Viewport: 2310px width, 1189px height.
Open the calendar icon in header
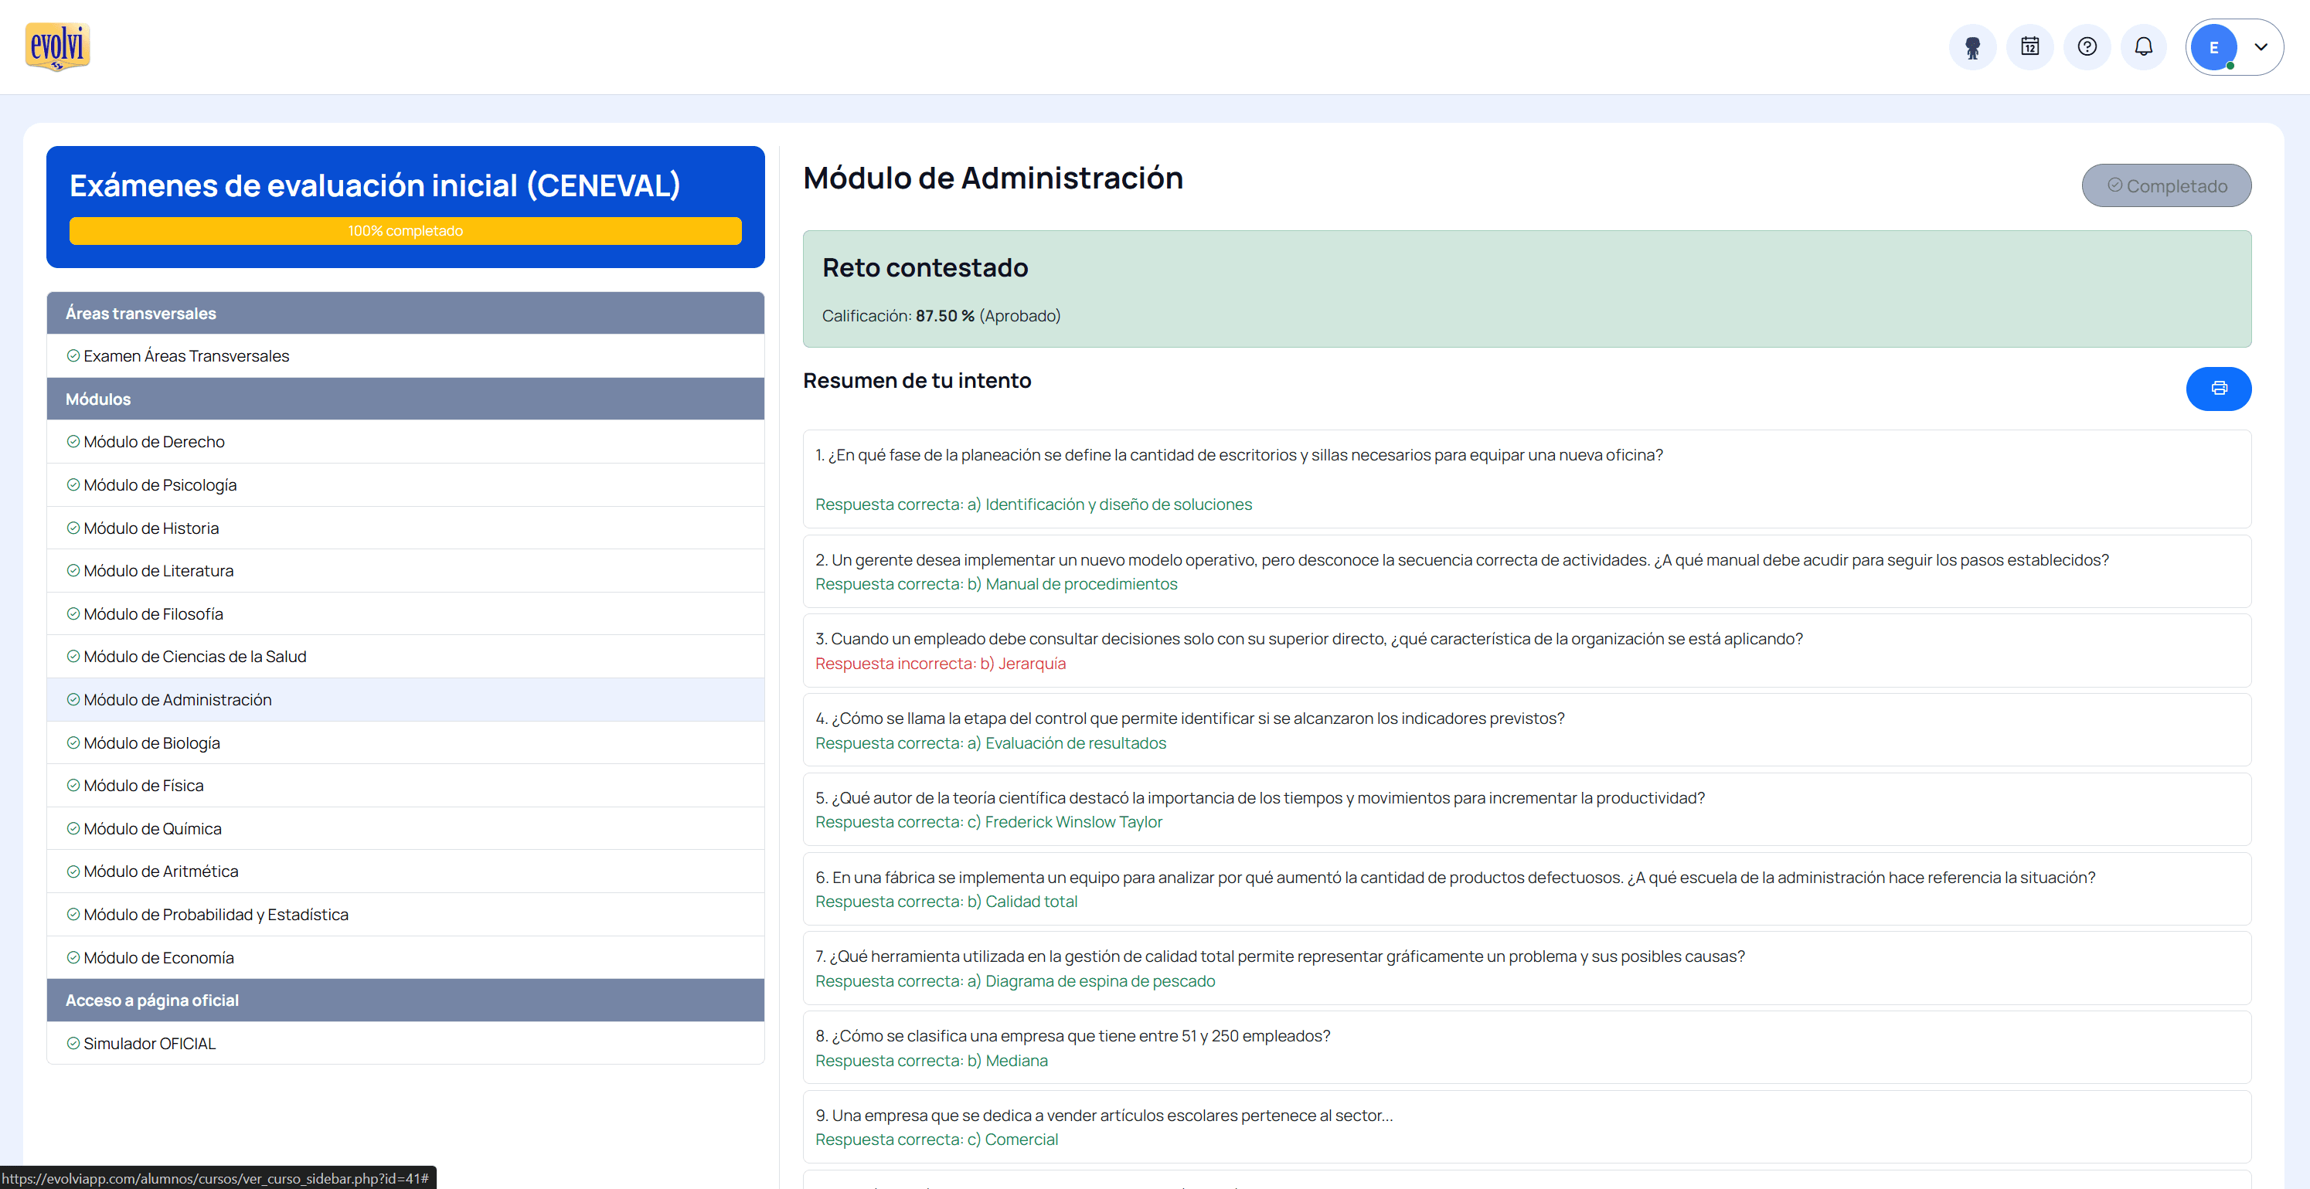tap(2029, 46)
